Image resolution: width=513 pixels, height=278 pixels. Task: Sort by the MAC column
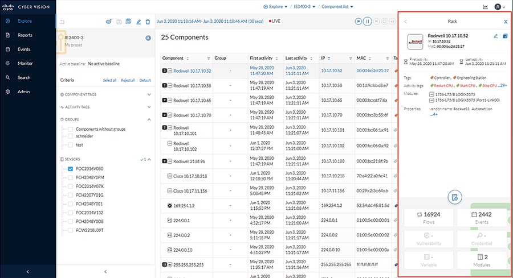[370, 59]
